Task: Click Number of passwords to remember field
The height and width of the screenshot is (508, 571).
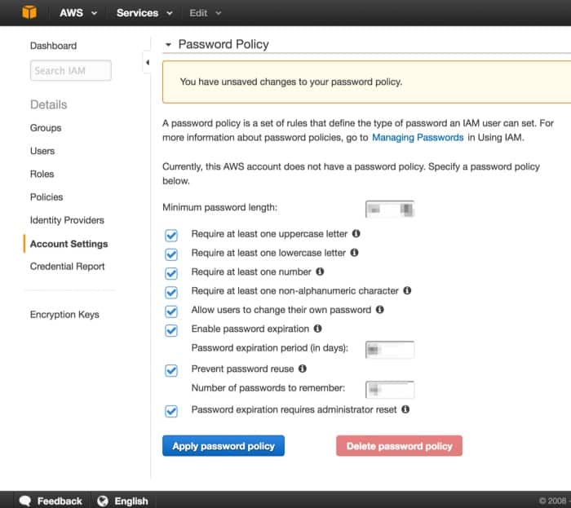Action: tap(390, 390)
